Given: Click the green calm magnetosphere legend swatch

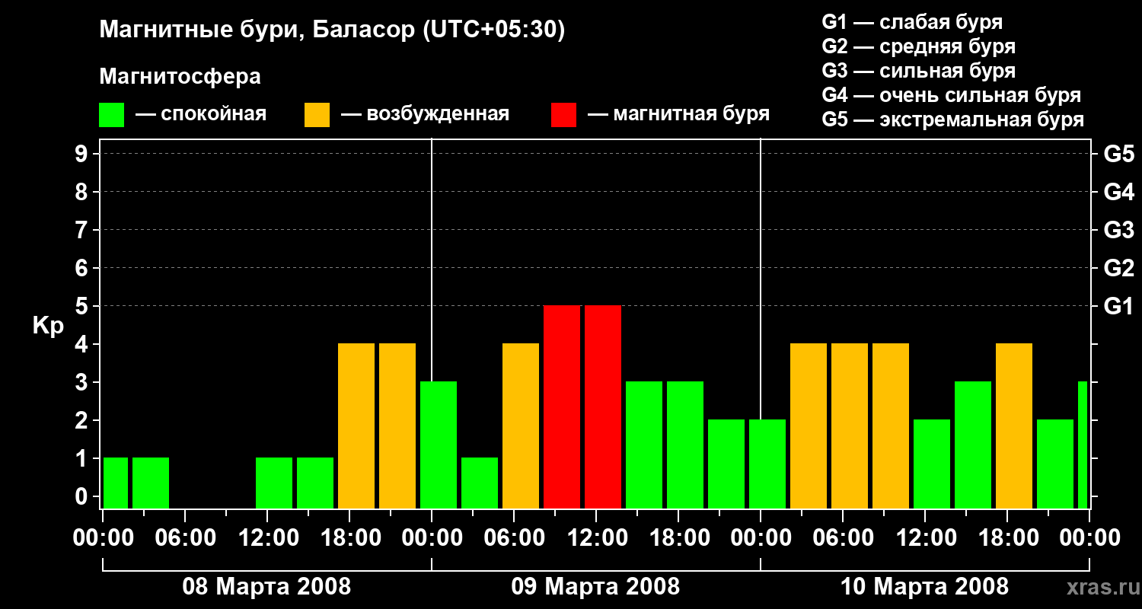Looking at the screenshot, I should tap(111, 115).
